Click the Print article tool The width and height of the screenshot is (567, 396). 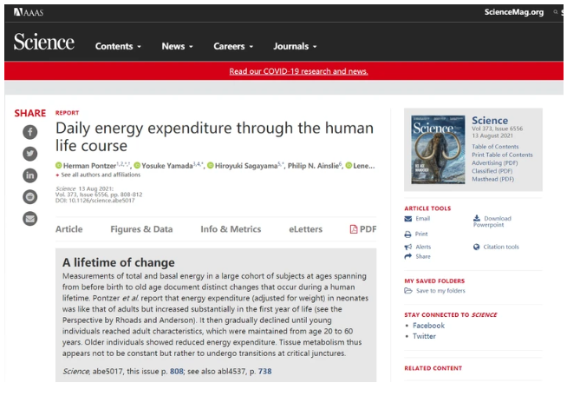pyautogui.click(x=420, y=234)
